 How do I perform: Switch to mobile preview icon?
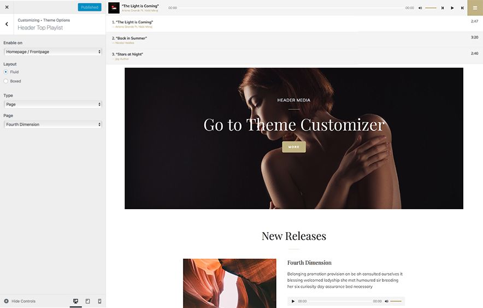(99, 301)
